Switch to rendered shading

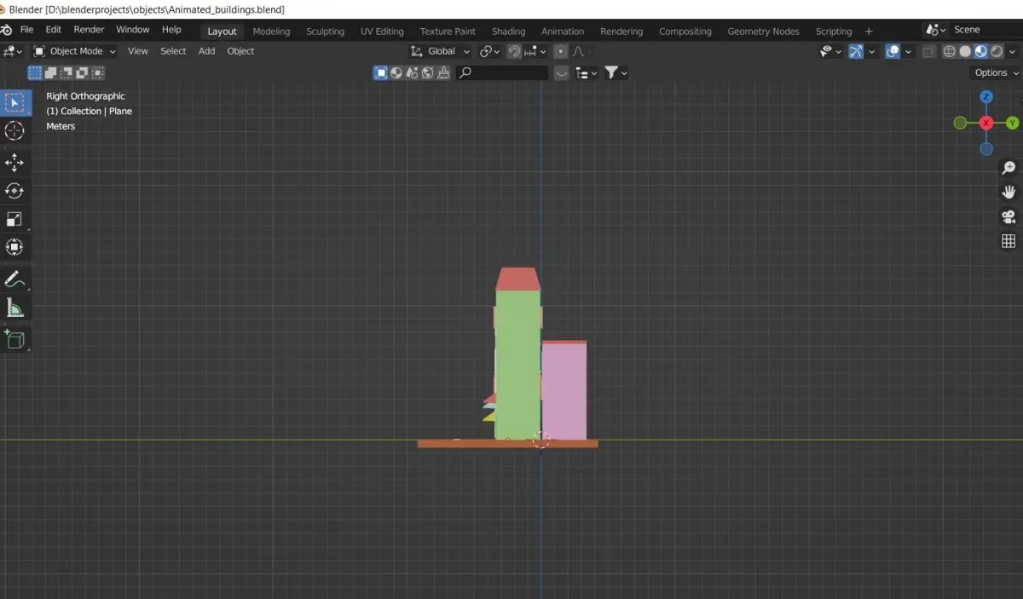(x=997, y=51)
